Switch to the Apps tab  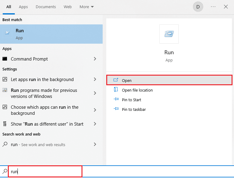(x=23, y=7)
